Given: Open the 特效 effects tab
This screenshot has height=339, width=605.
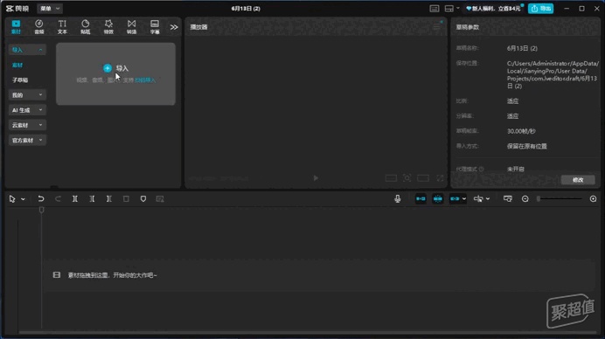Looking at the screenshot, I should tap(108, 26).
